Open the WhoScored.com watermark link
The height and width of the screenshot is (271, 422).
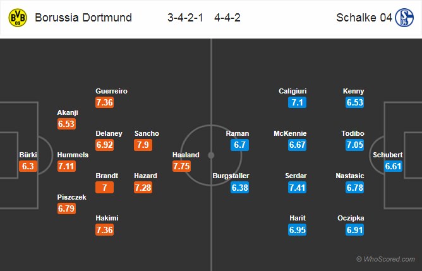(385, 259)
